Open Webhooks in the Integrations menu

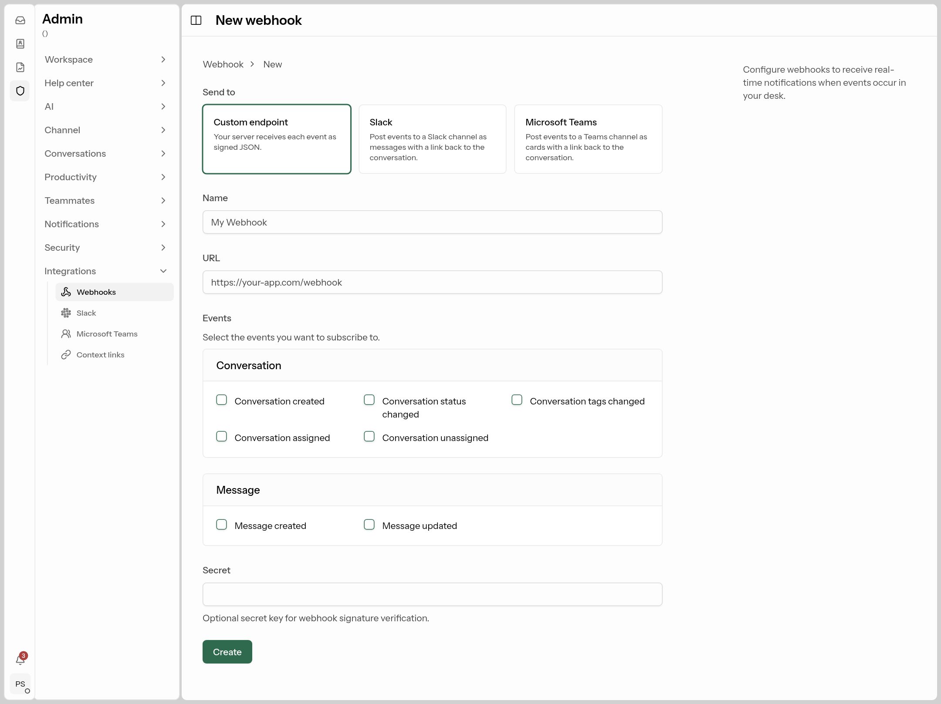coord(115,292)
